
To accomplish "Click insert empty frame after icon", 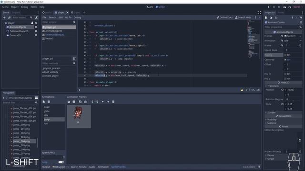I will coord(97,102).
